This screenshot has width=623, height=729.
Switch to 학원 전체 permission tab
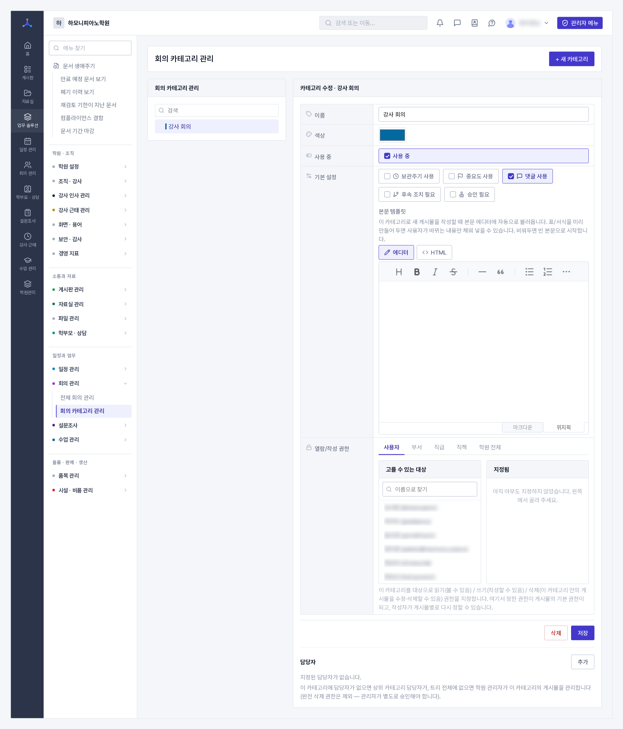click(490, 447)
